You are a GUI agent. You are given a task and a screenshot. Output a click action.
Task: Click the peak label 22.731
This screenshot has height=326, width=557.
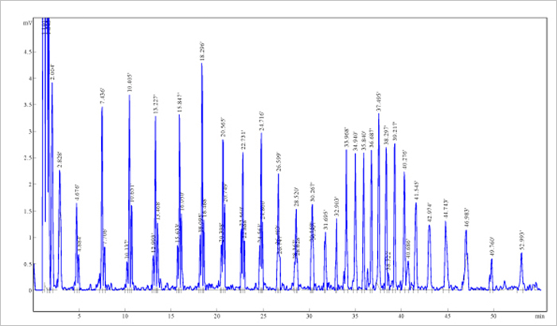[243, 139]
